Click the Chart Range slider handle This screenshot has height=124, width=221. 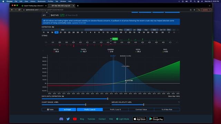(86, 105)
